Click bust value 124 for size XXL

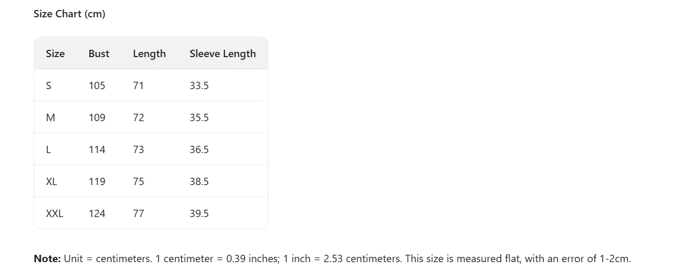tap(97, 213)
